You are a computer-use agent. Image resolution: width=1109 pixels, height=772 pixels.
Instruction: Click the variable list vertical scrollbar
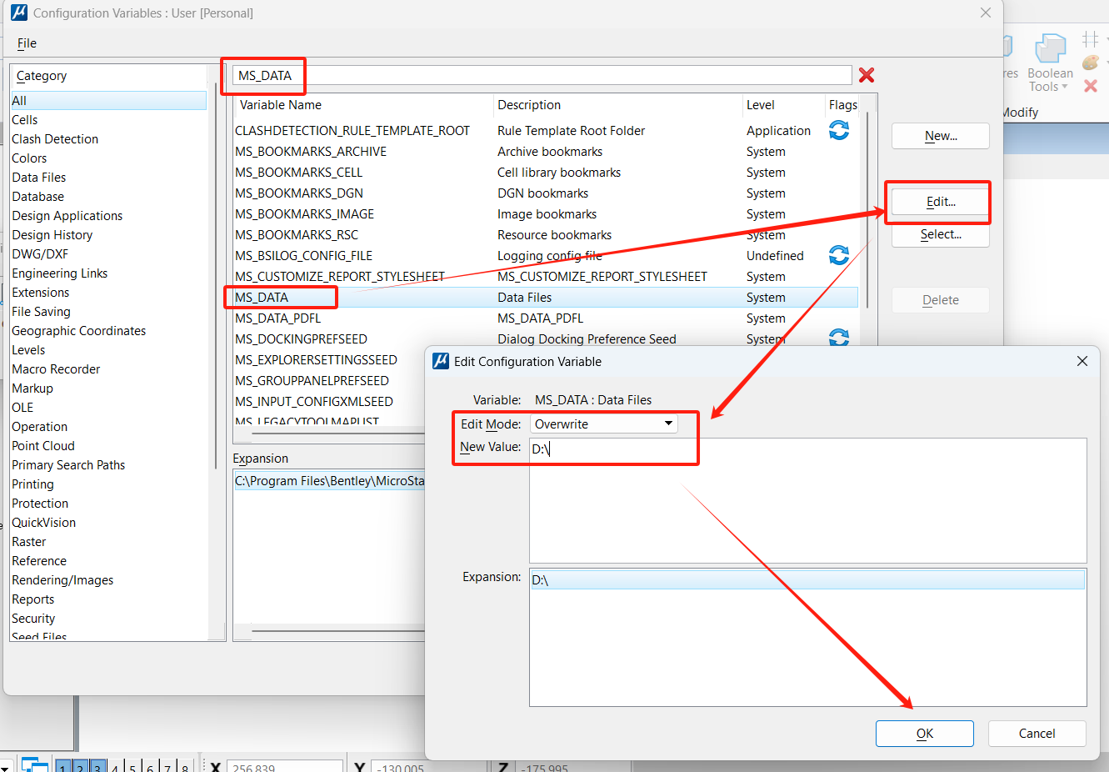(868, 208)
